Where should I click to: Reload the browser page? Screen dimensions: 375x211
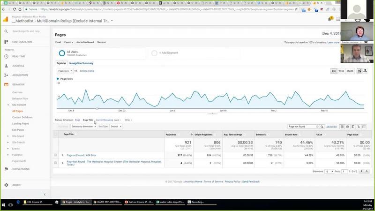[x=15, y=9]
